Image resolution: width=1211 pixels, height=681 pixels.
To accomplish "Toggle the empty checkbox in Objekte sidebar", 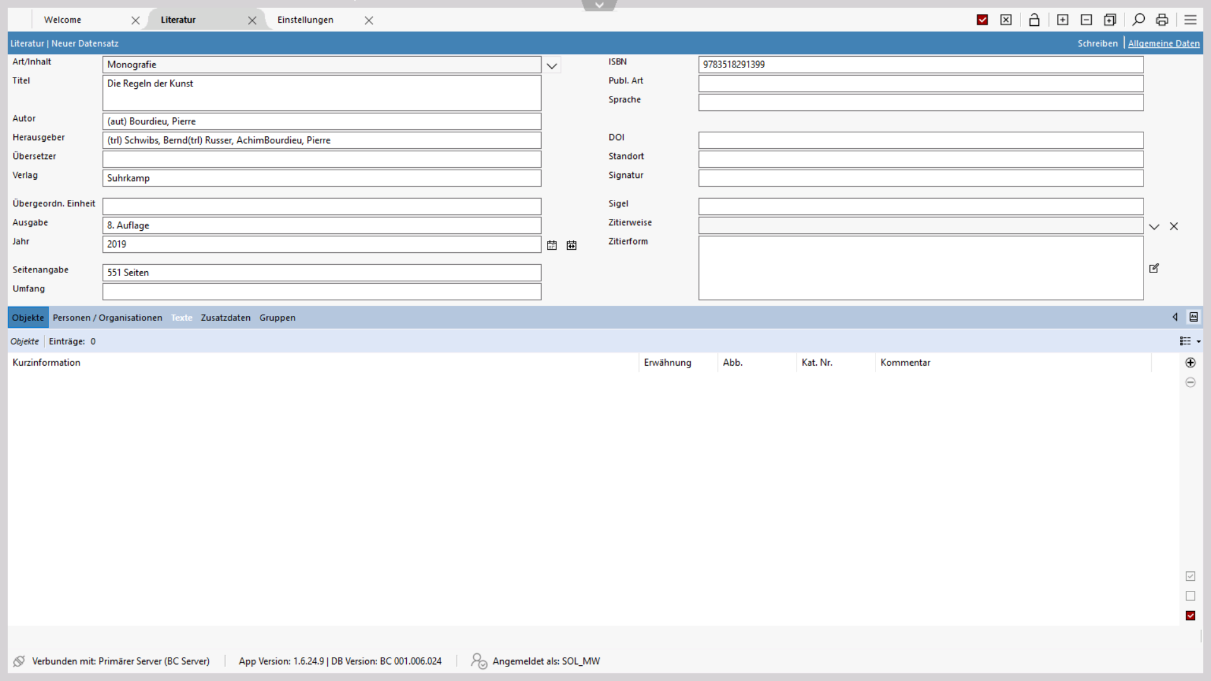I will [1190, 596].
